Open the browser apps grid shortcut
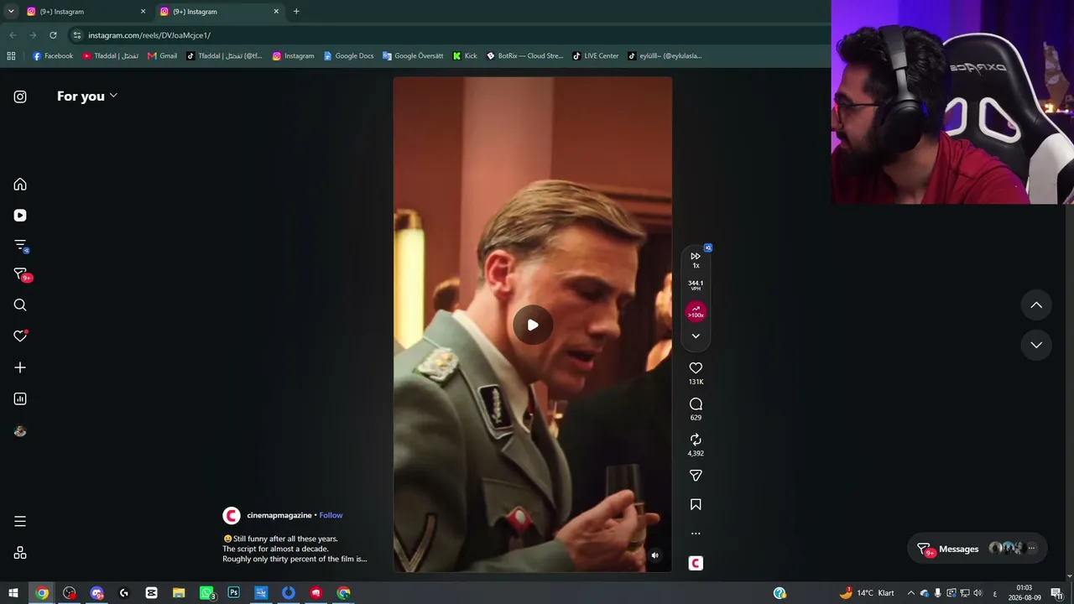This screenshot has width=1074, height=604. pos(11,56)
